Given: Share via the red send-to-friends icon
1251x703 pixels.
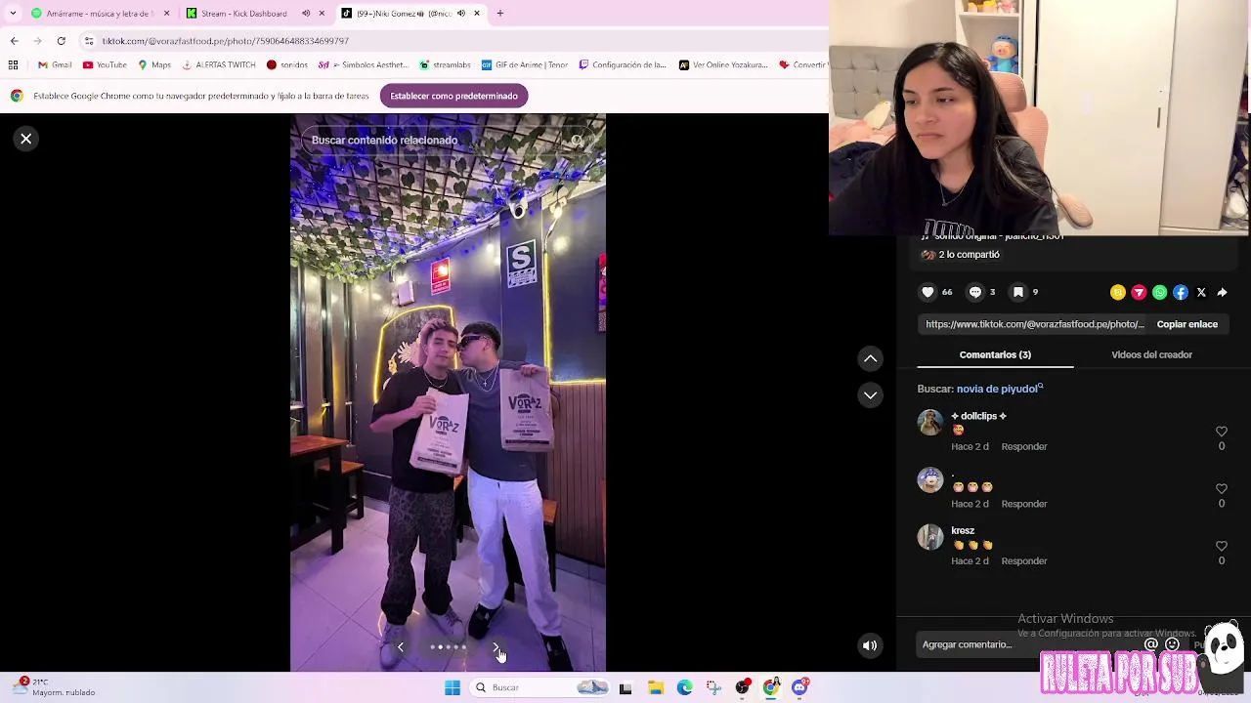Looking at the screenshot, I should coord(1139,293).
